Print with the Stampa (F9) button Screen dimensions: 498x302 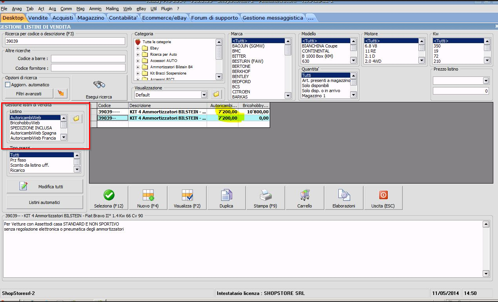[266, 198]
